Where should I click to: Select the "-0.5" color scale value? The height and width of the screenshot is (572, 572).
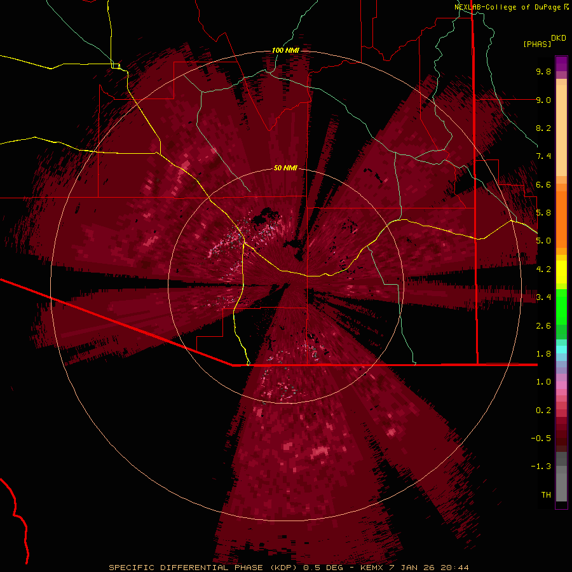(x=541, y=439)
